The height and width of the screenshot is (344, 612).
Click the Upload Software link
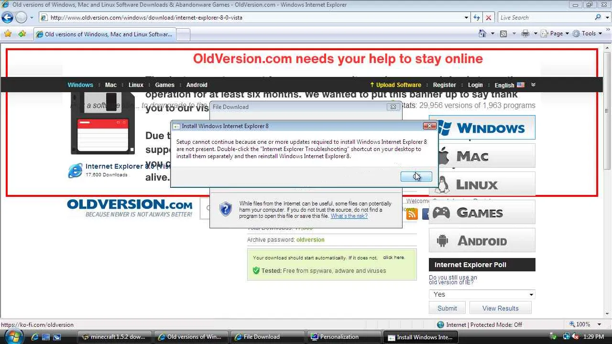[395, 85]
